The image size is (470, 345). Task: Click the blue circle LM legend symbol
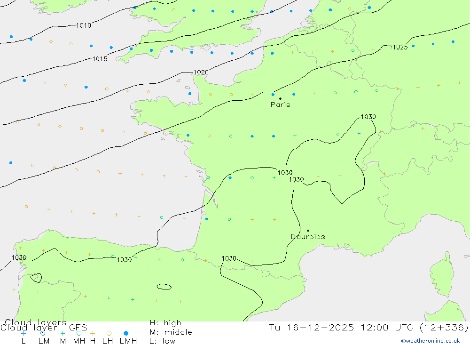(x=43, y=333)
